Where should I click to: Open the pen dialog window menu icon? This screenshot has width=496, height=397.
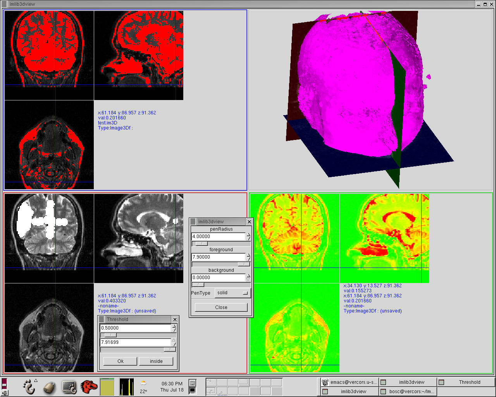(193, 222)
